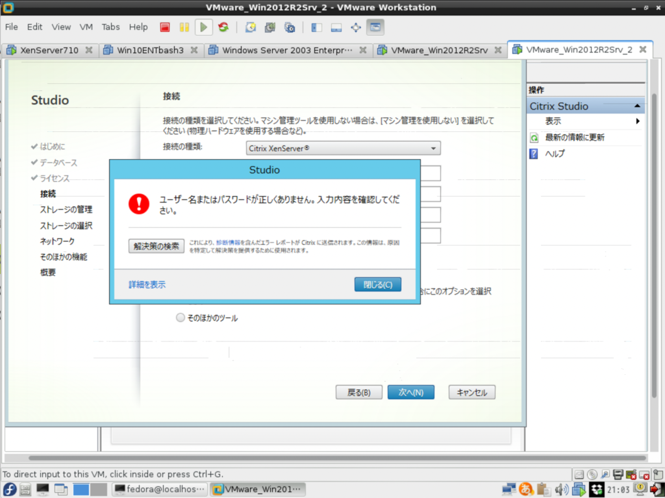Click the キャンセル button

pos(471,392)
